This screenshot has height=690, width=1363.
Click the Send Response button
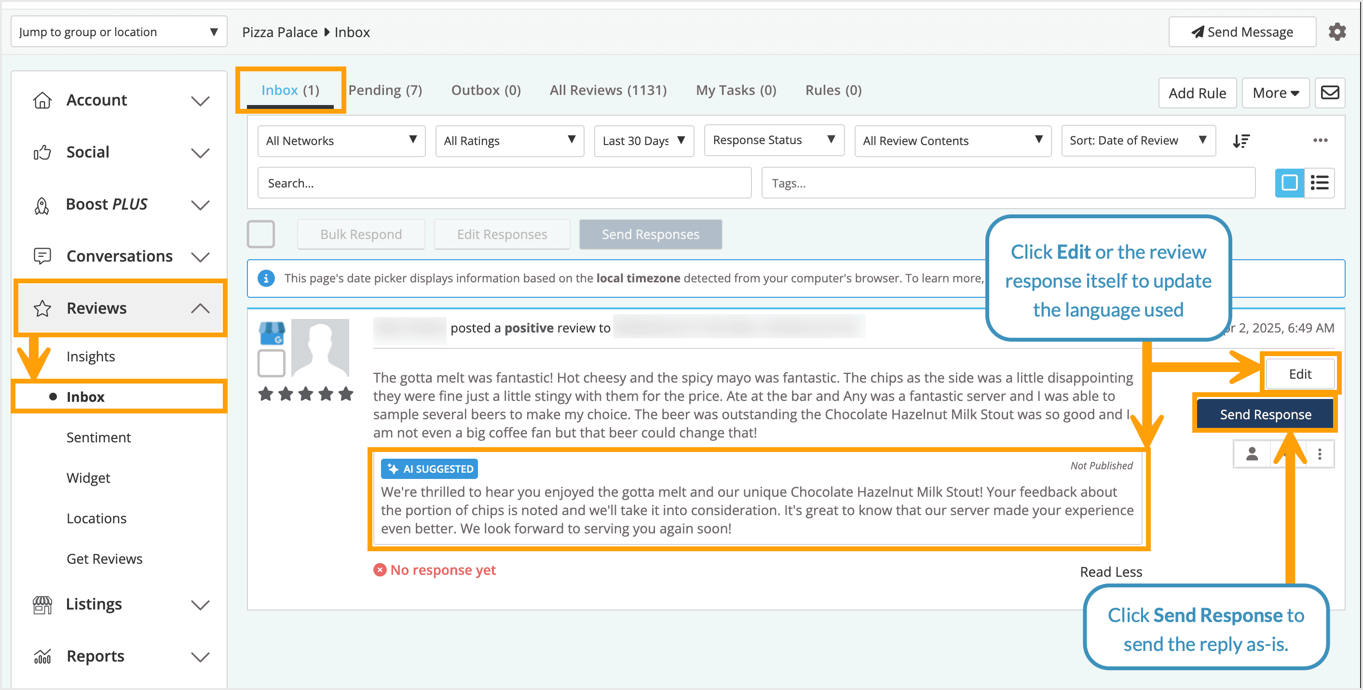tap(1265, 414)
